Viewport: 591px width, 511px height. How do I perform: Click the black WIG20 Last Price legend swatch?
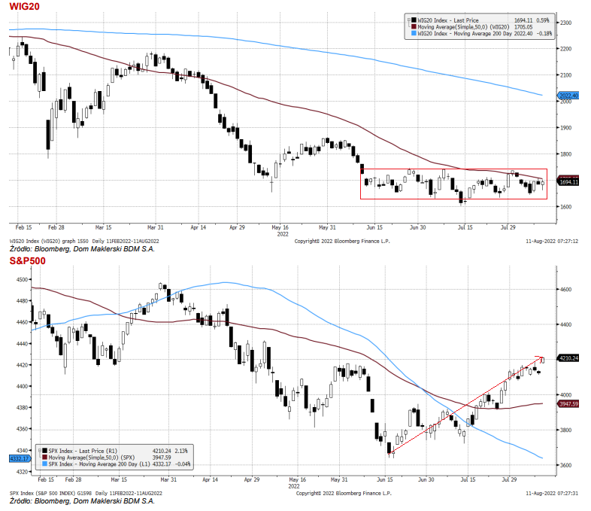point(414,20)
